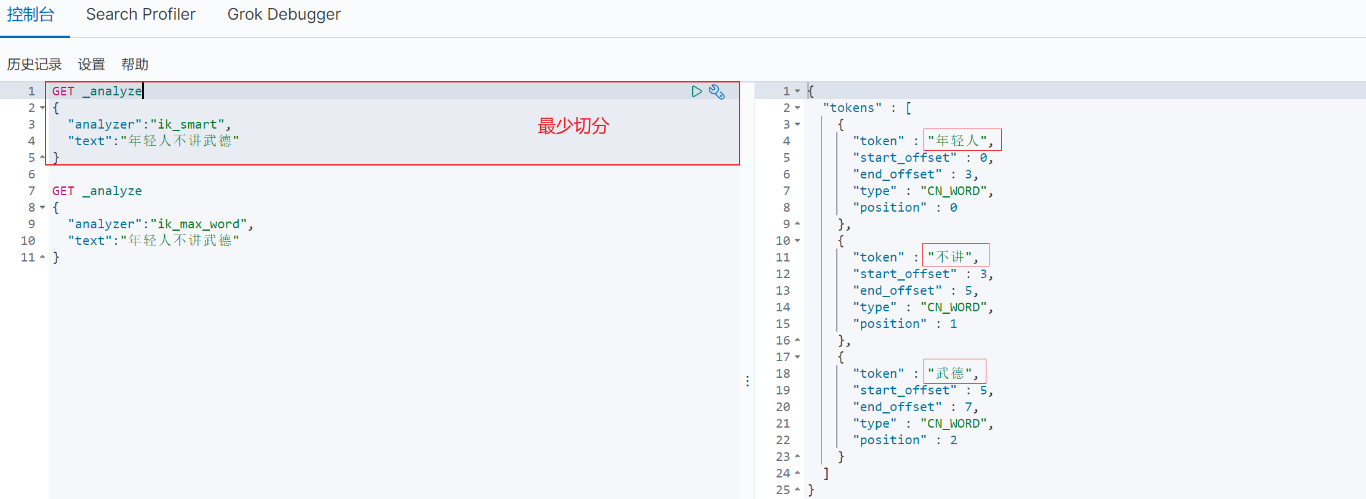Click "end_offset" : 7 in response
The image size is (1366, 499).
[916, 407]
